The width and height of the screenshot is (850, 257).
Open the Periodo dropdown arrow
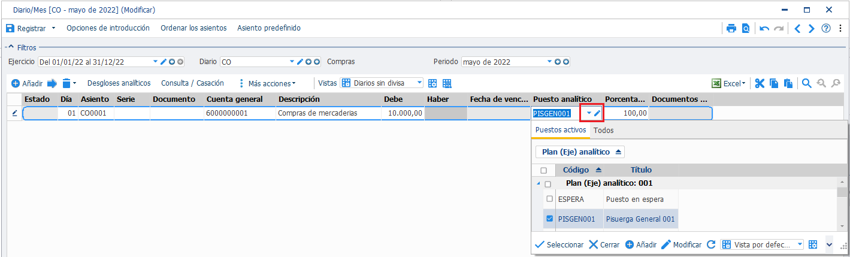point(549,61)
